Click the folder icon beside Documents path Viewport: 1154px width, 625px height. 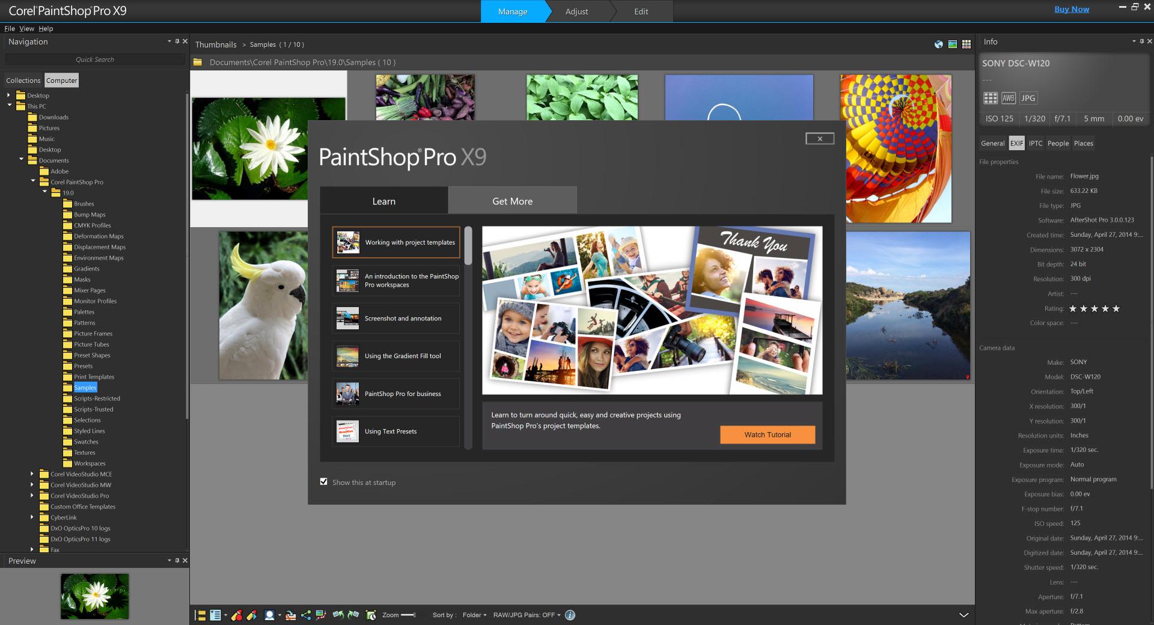[197, 62]
